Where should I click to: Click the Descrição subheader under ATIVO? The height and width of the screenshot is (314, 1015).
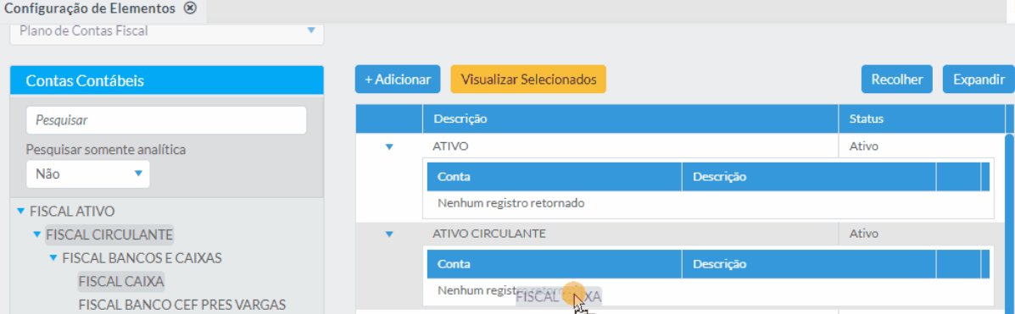[x=809, y=176]
